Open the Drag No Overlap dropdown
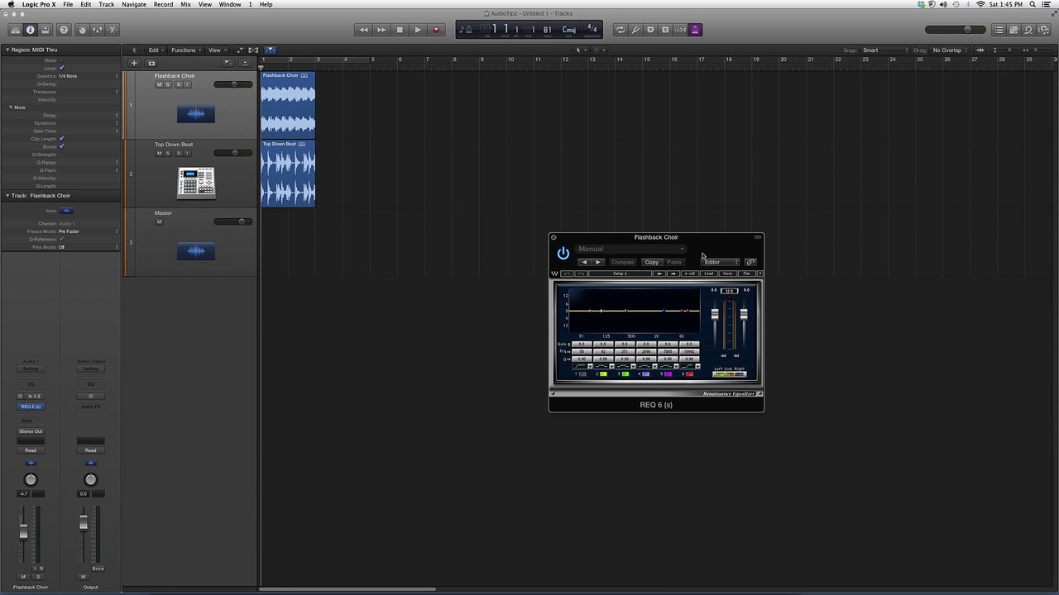 (x=950, y=50)
